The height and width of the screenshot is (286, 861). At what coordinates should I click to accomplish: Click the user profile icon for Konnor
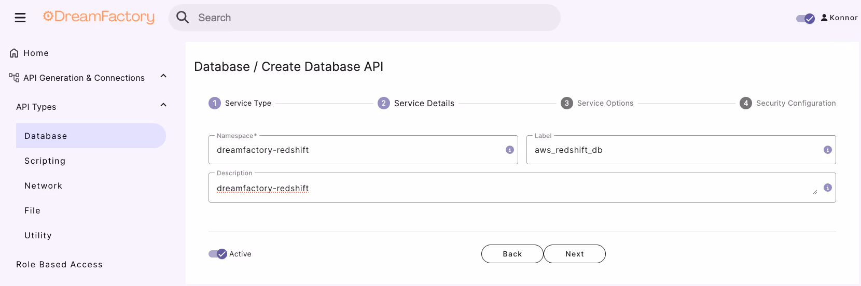[x=824, y=18]
